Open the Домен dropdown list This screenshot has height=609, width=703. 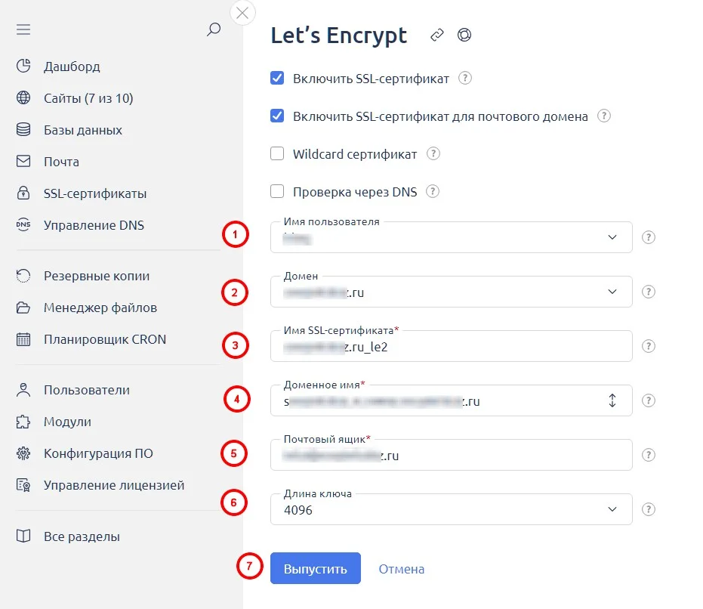point(451,292)
